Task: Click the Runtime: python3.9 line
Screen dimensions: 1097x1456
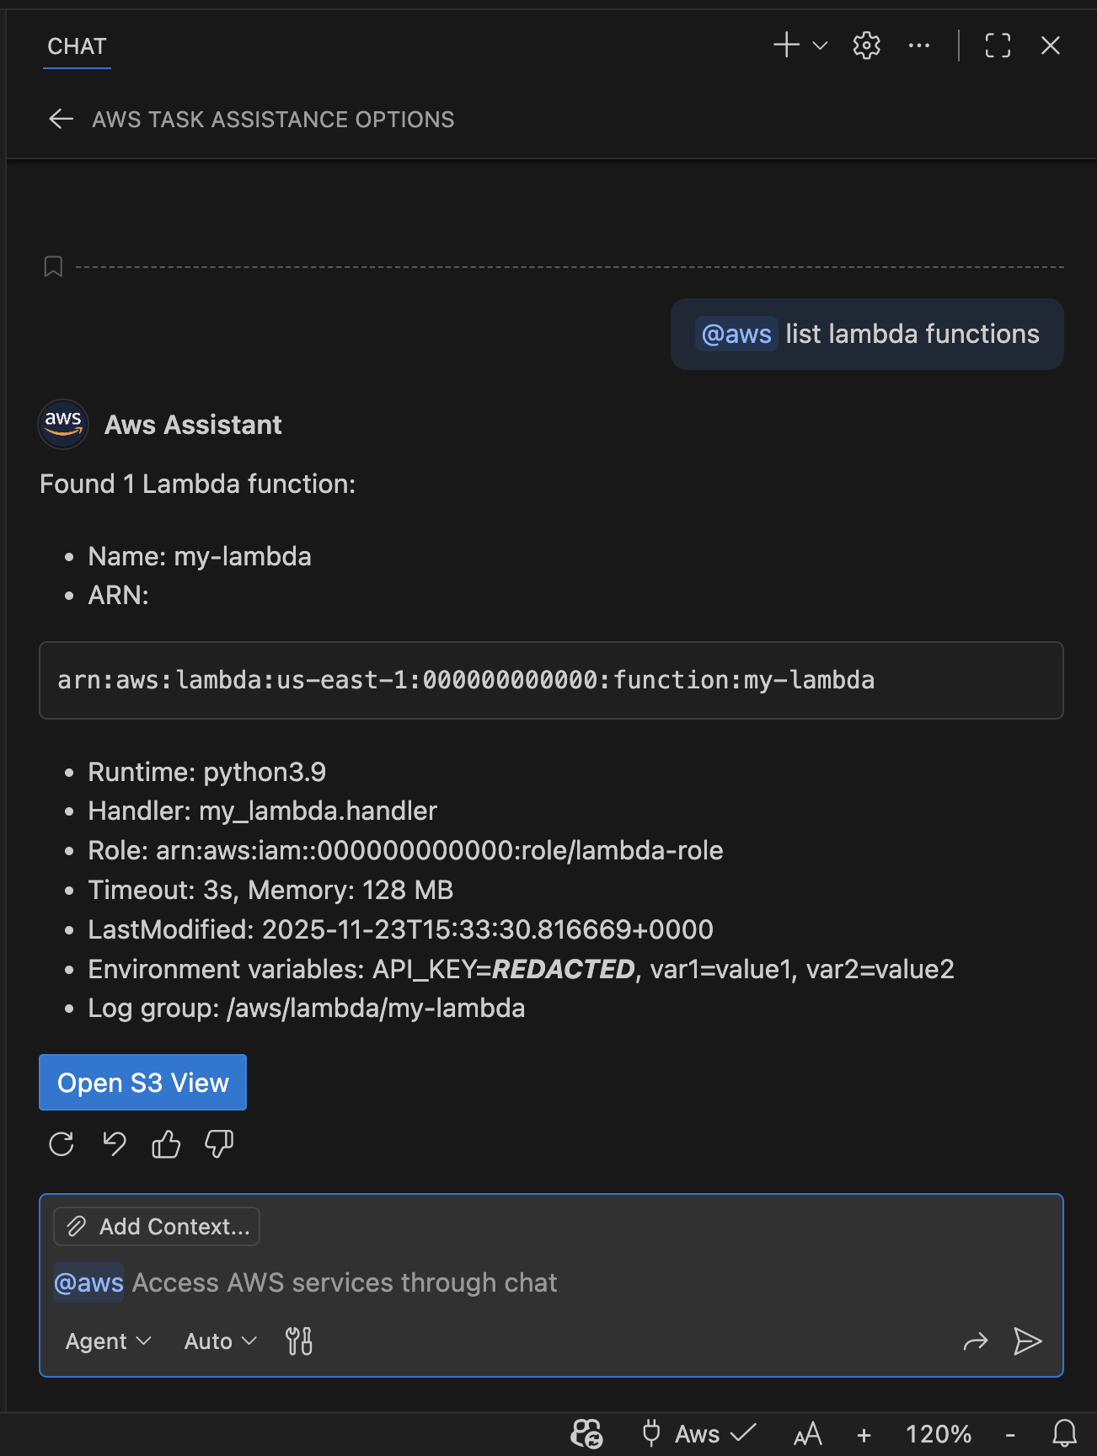Action: pyautogui.click(x=207, y=772)
